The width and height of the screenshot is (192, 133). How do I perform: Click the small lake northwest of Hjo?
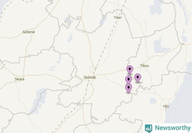click(153, 101)
